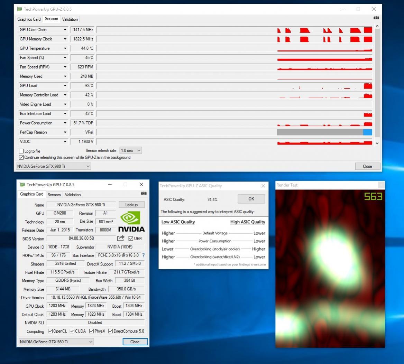
Task: Toggle the OpenCL computing checkbox
Action: click(50, 331)
